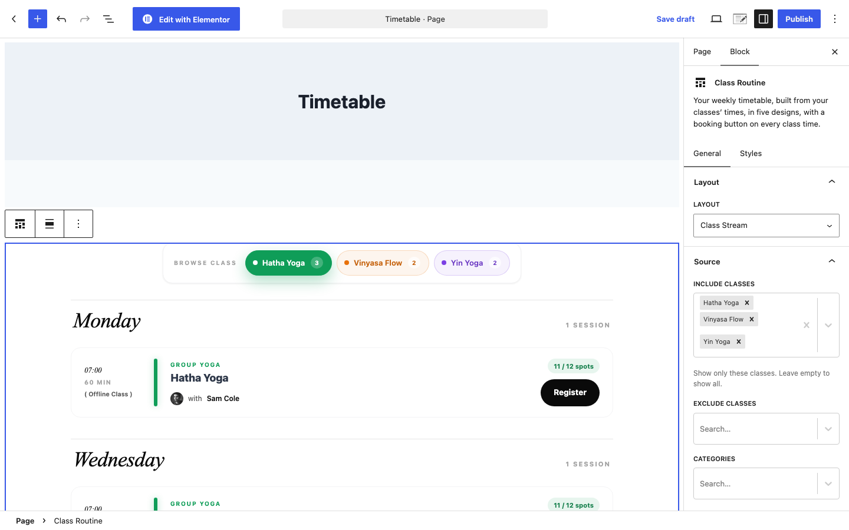This screenshot has height=530, width=849.
Task: Click the Class Routine block icon in sidebar
Action: (x=700, y=82)
